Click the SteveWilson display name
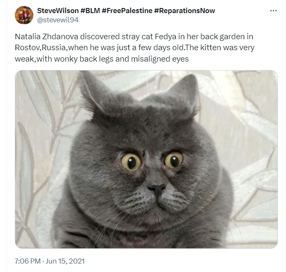286x272 pixels. pyautogui.click(x=58, y=11)
